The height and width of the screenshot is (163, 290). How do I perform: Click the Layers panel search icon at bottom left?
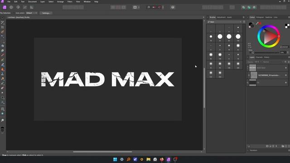click(x=248, y=146)
